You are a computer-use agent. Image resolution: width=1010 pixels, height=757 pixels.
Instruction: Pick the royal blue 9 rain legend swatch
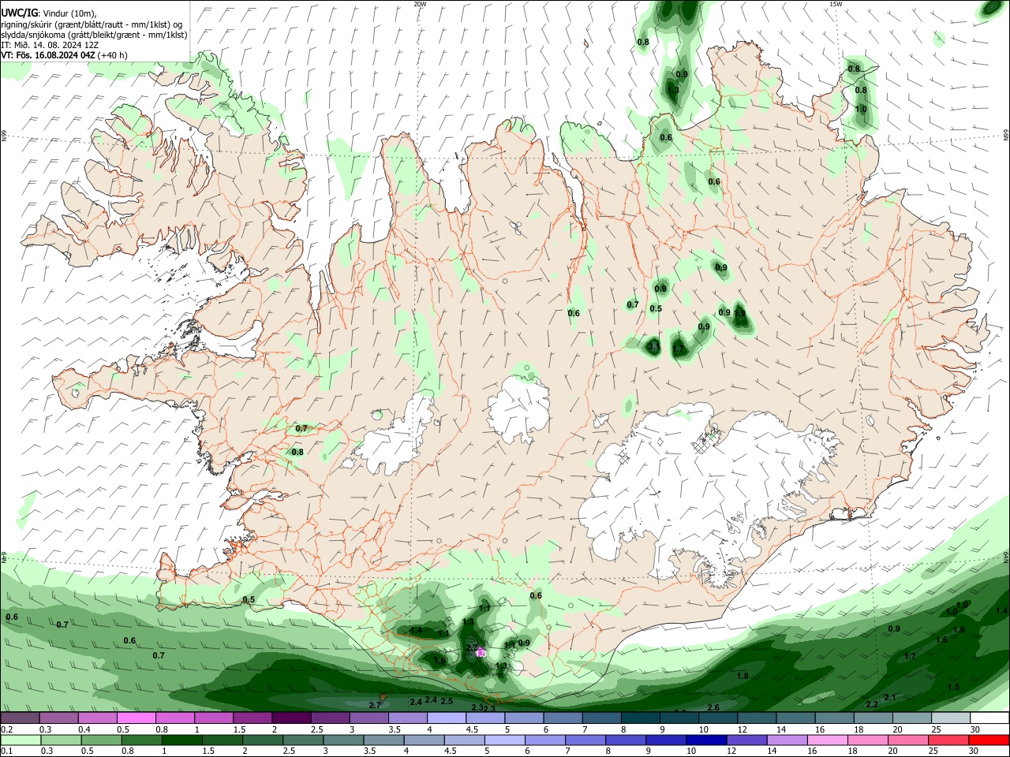(667, 739)
